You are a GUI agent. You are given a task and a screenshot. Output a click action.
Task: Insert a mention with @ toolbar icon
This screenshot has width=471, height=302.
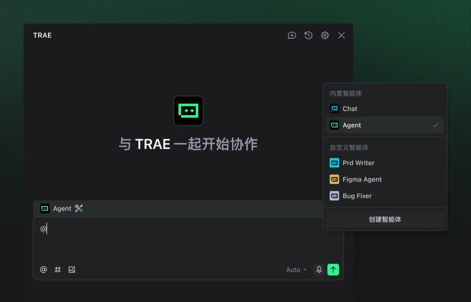(44, 270)
